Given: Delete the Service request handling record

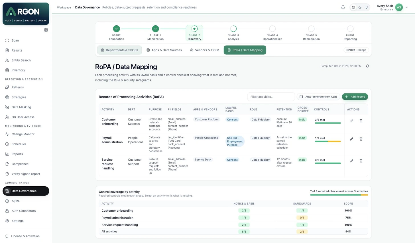Looking at the screenshot, I should pyautogui.click(x=361, y=161).
